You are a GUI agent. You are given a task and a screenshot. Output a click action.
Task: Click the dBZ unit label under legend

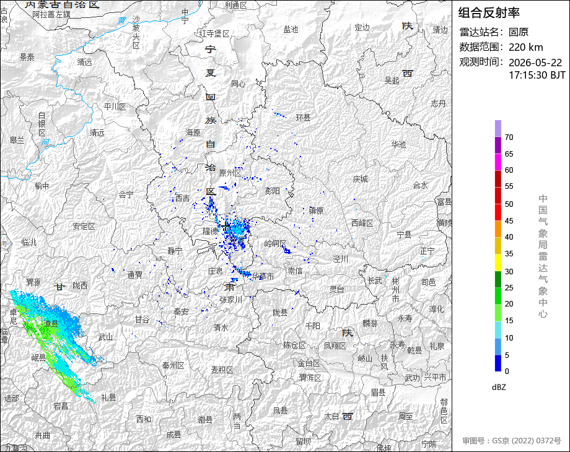pos(499,387)
